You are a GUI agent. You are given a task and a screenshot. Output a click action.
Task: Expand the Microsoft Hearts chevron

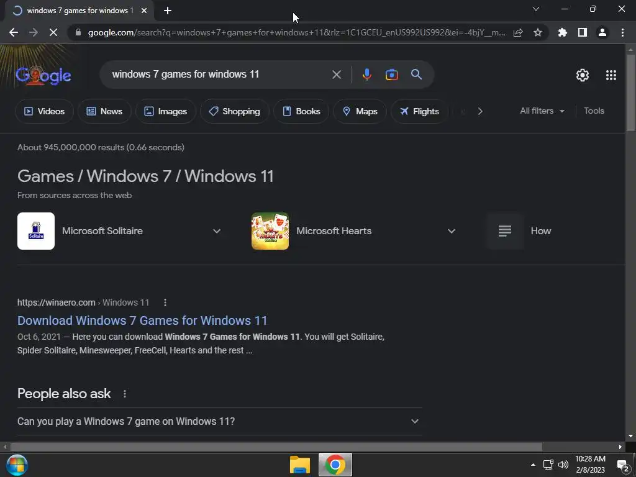[x=451, y=231]
